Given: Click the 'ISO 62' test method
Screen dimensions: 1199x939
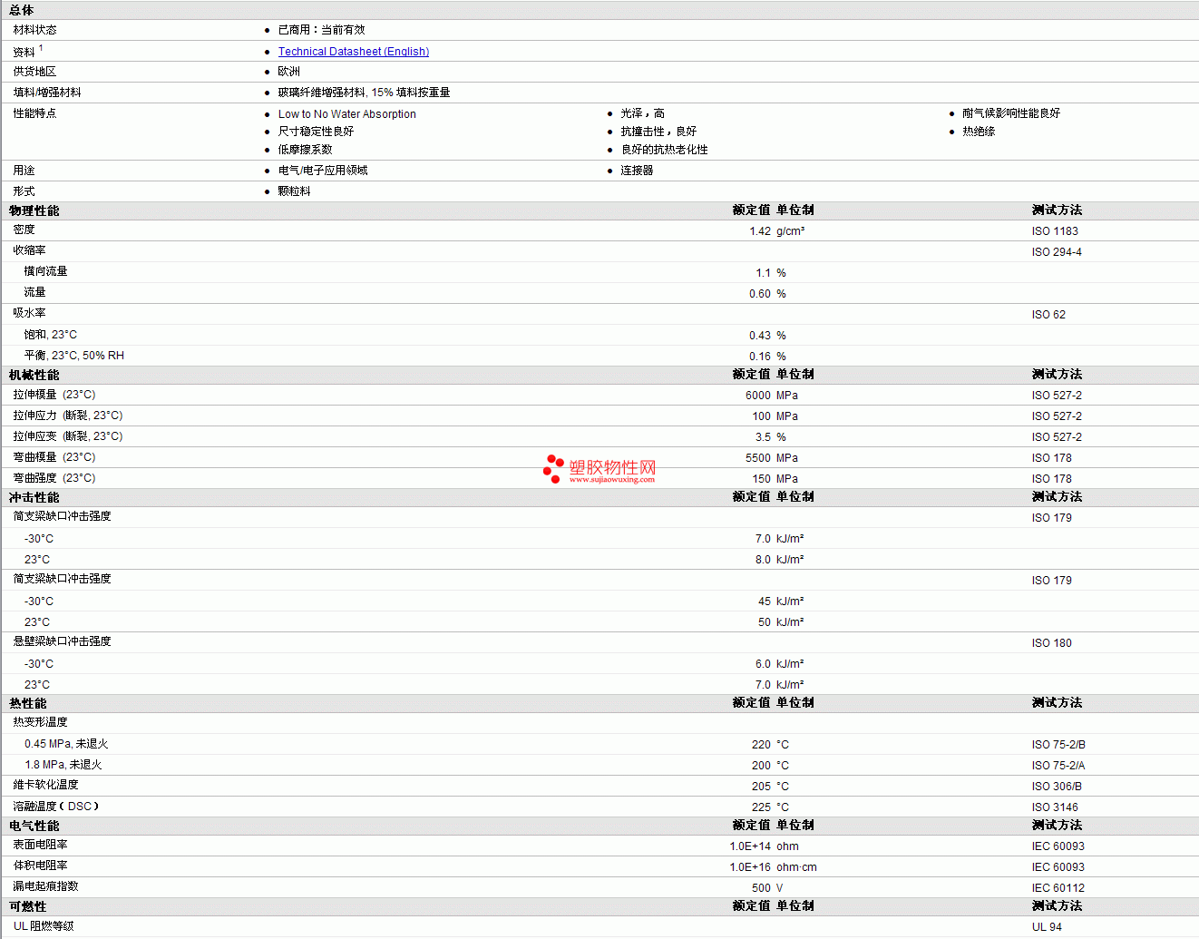Looking at the screenshot, I should pos(1048,315).
